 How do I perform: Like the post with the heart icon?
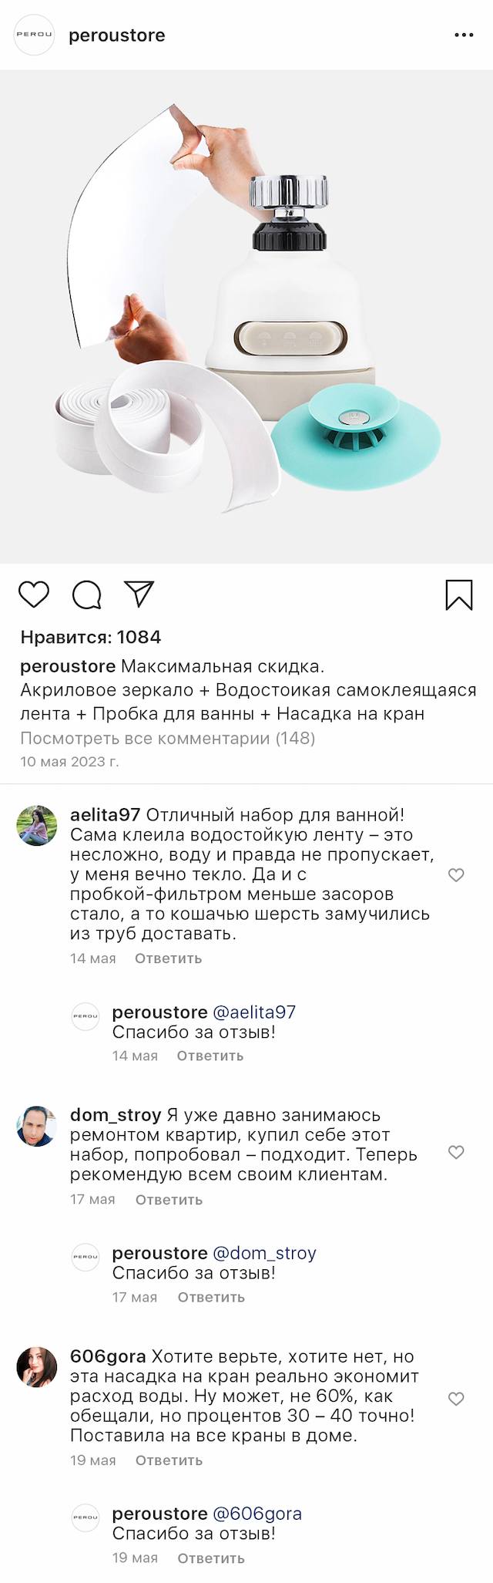[34, 594]
